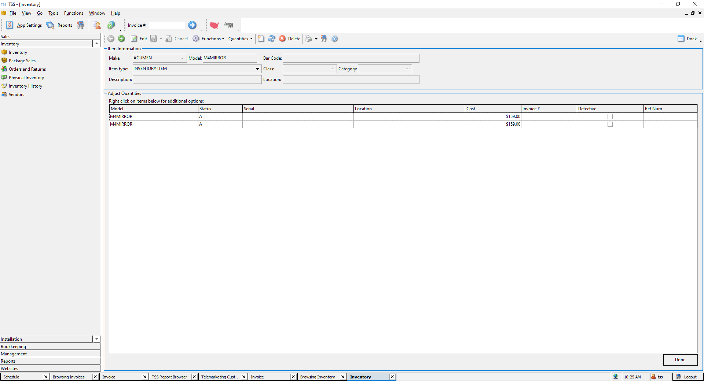Screen dimensions: 704x381
Task: Collapse the Inventory section arrow
Action: (96, 44)
